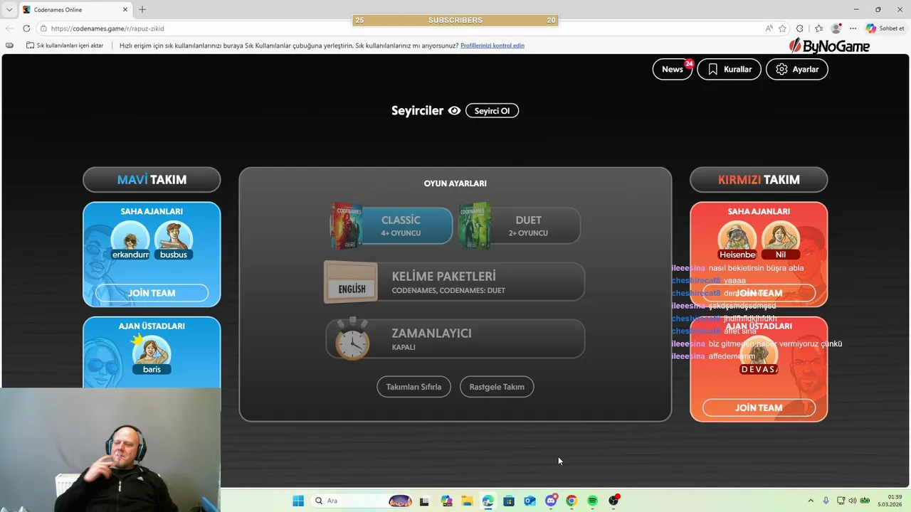Click the stopwatch timer icon
The width and height of the screenshot is (911, 512).
pos(352,338)
